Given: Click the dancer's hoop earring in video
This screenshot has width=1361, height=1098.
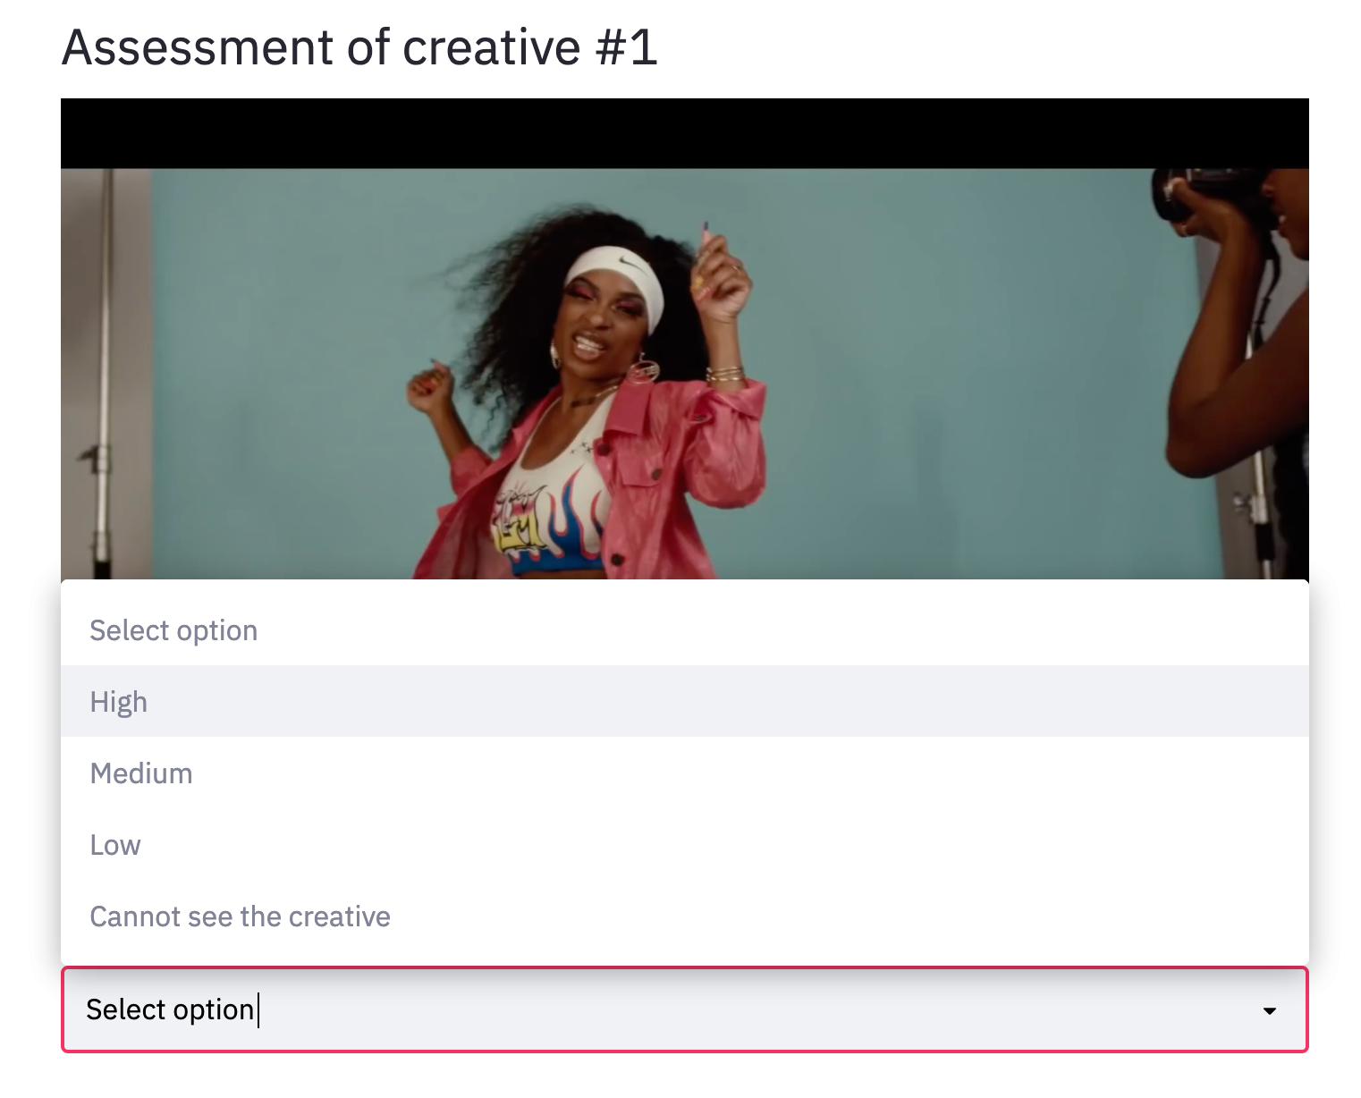Looking at the screenshot, I should click(x=641, y=368).
